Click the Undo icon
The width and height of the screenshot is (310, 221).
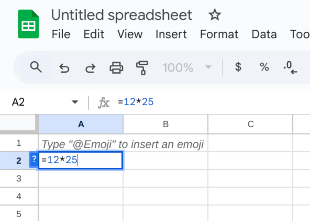[64, 67]
